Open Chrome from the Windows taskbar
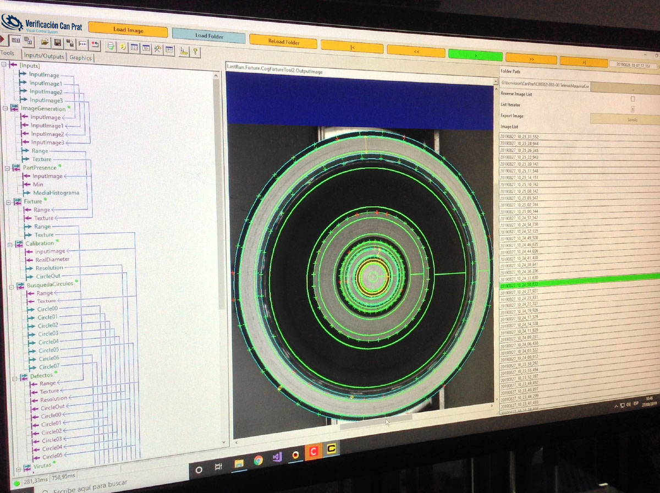Image resolution: width=660 pixels, height=493 pixels. click(258, 461)
